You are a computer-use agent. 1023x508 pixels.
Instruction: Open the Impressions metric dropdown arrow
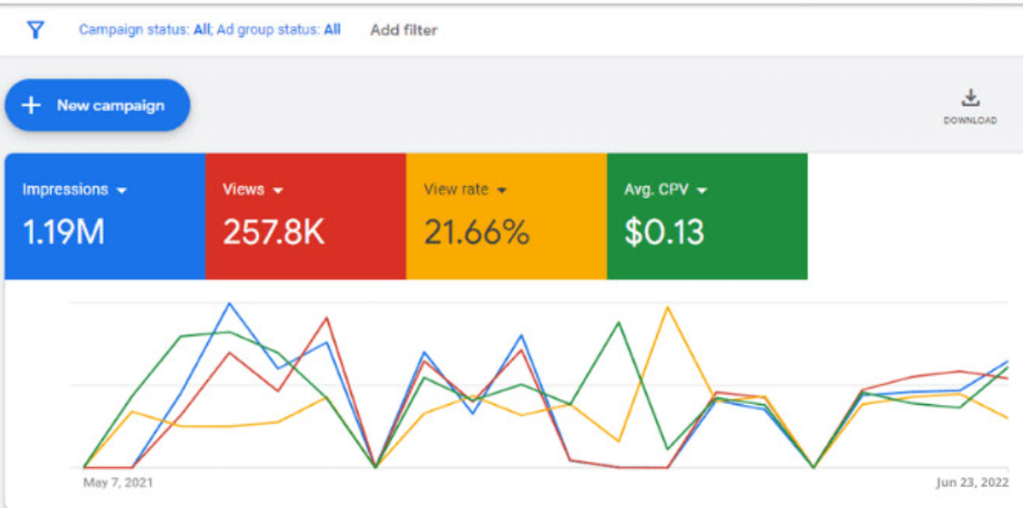(121, 191)
